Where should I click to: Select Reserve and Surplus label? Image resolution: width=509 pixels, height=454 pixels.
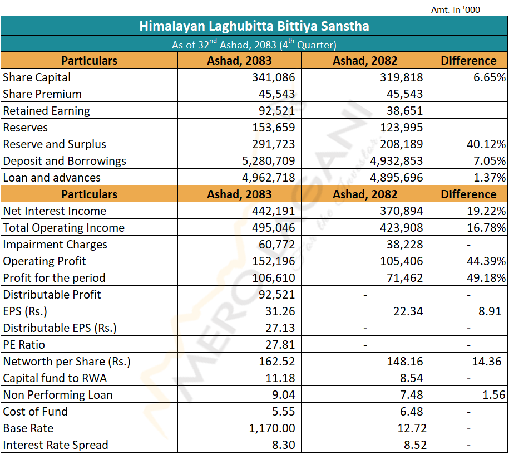(55, 144)
